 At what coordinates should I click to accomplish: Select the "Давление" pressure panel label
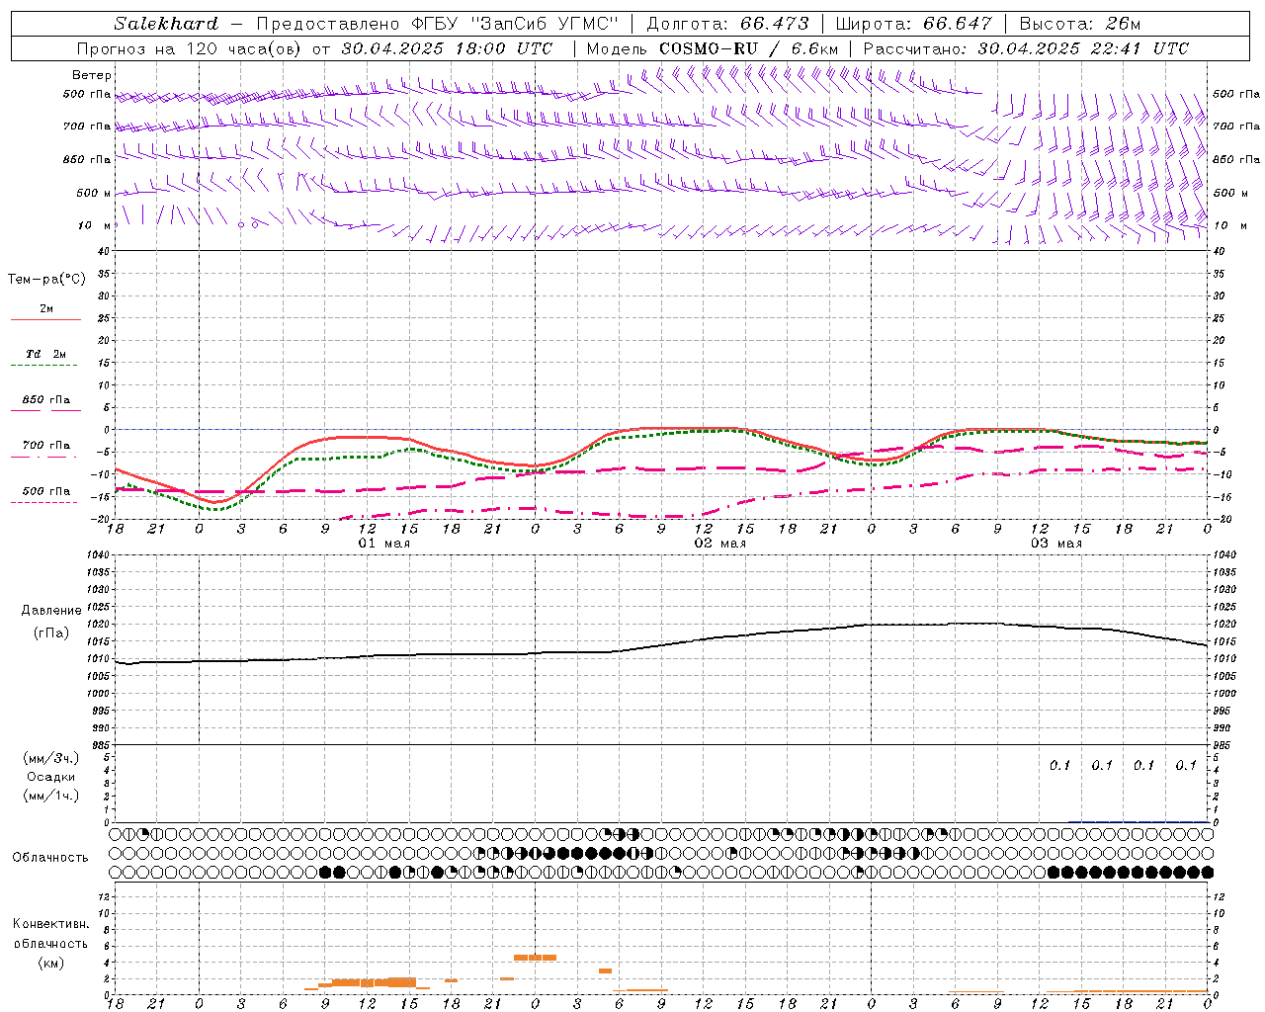[51, 611]
